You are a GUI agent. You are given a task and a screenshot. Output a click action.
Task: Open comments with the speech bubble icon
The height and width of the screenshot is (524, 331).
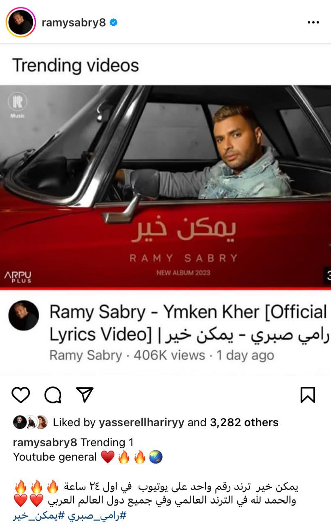(53, 395)
